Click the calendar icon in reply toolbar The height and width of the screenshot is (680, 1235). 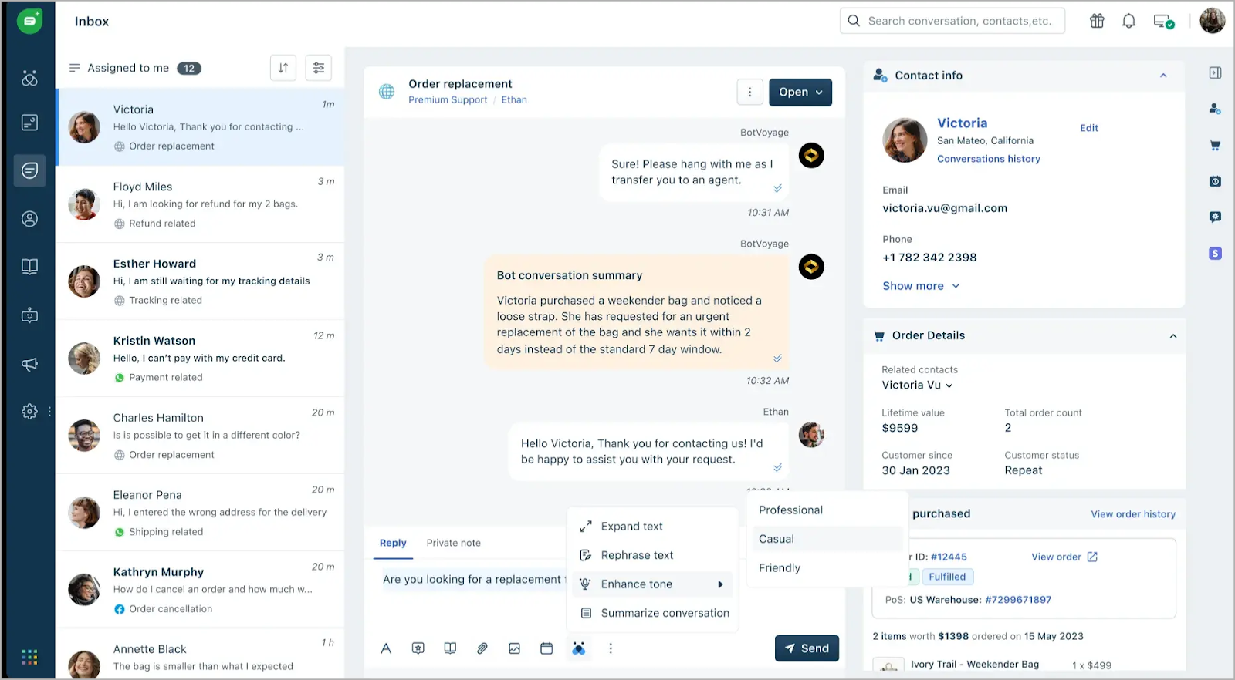point(546,648)
